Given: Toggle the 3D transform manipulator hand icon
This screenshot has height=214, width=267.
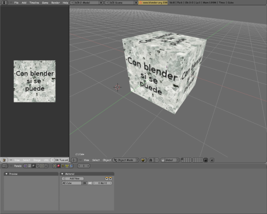Looking at the screenshot, I should point(163,160).
